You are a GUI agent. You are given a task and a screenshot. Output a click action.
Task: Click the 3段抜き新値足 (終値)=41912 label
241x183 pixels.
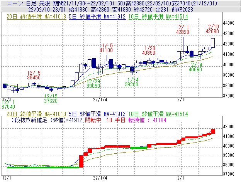tap(47, 120)
